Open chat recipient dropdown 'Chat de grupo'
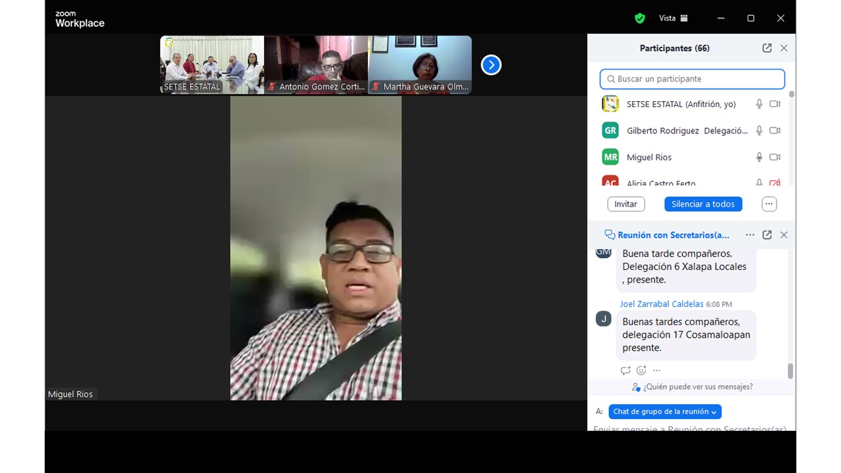This screenshot has width=841, height=473. tap(664, 412)
